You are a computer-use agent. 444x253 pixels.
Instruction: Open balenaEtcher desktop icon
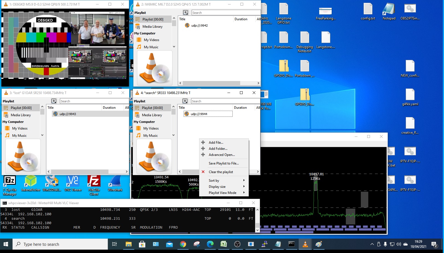click(31, 184)
